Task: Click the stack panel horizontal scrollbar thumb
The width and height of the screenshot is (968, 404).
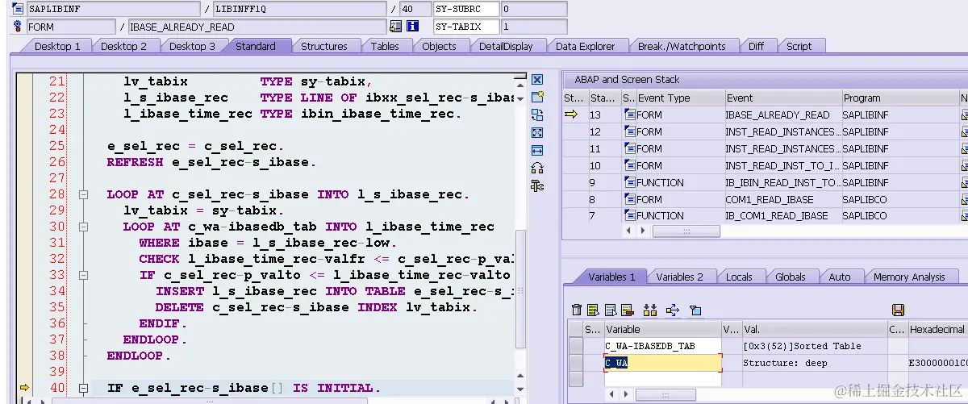Action: click(x=686, y=231)
